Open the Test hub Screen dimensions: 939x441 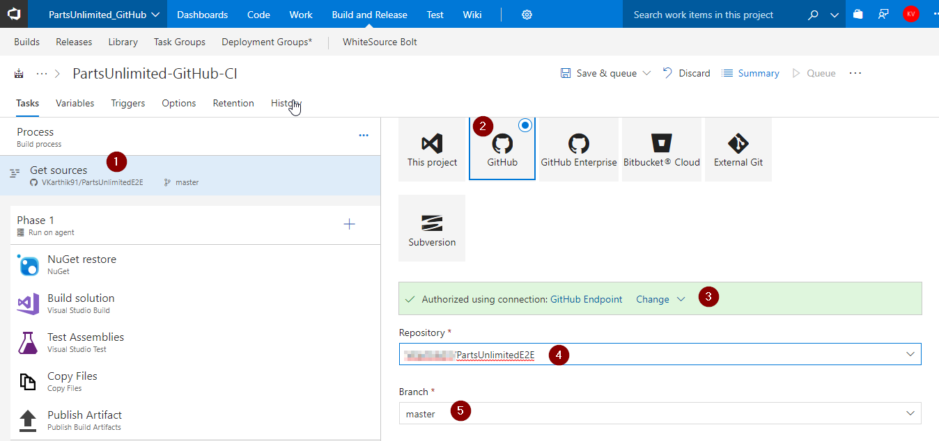click(435, 15)
